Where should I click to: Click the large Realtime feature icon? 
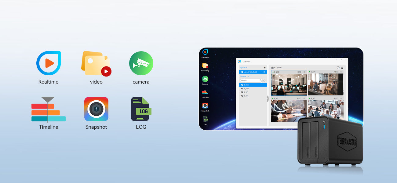(49, 63)
